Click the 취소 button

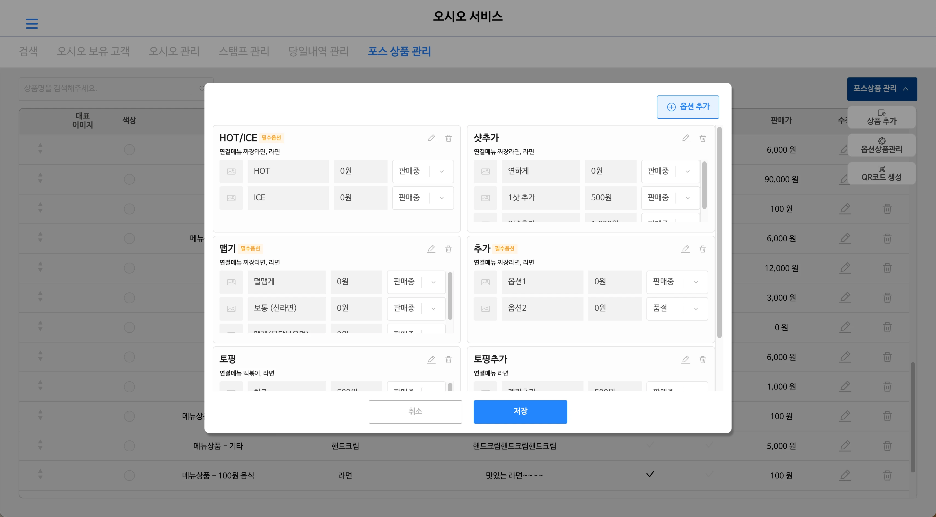point(415,412)
